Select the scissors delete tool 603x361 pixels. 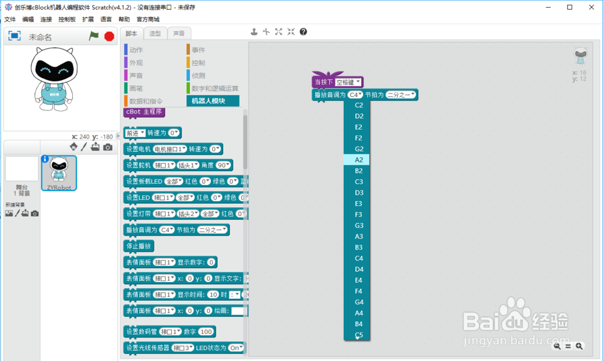pyautogui.click(x=266, y=31)
